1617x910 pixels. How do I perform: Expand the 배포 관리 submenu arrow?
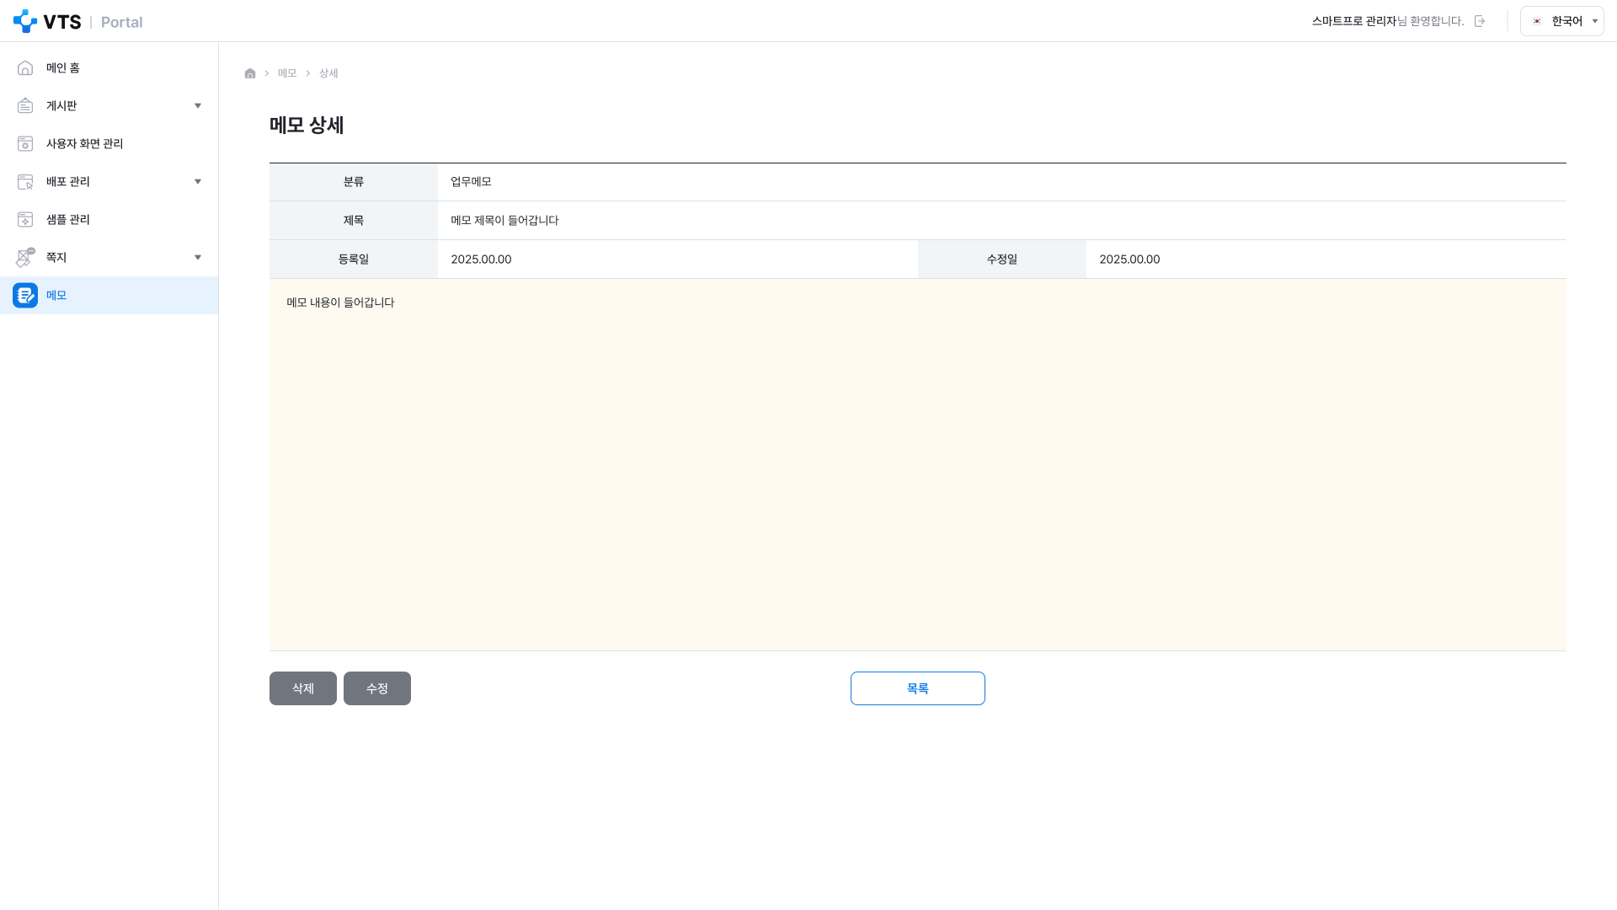pyautogui.click(x=198, y=181)
